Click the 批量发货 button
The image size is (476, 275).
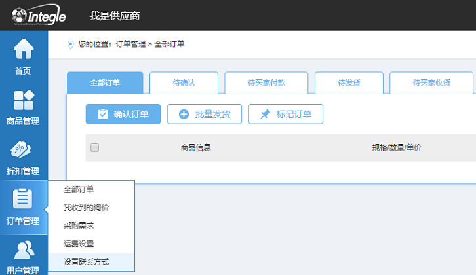(204, 114)
